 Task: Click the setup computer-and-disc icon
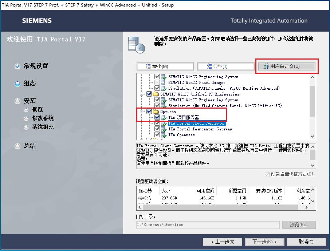[137, 45]
